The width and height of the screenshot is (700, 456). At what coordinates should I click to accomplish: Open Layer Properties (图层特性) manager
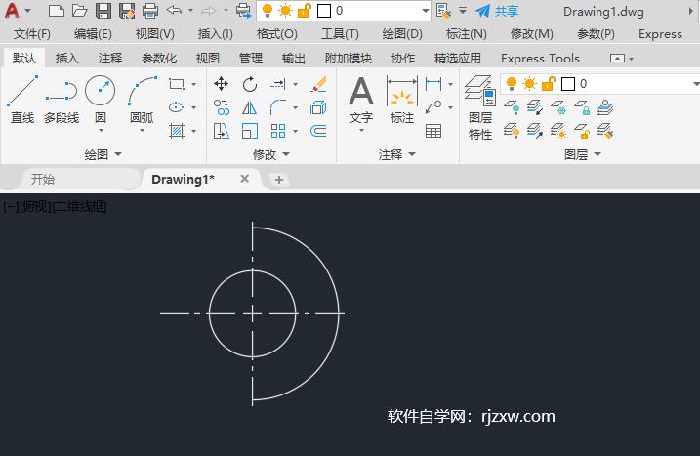(x=480, y=107)
